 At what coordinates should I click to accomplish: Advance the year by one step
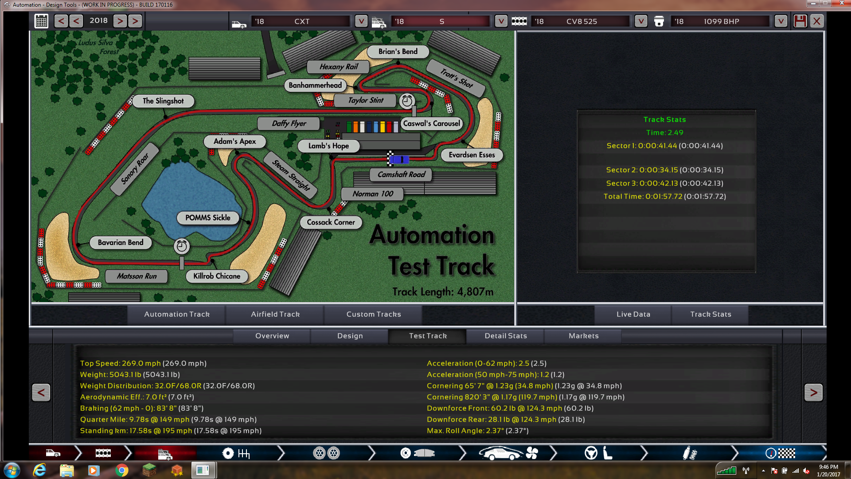[120, 21]
